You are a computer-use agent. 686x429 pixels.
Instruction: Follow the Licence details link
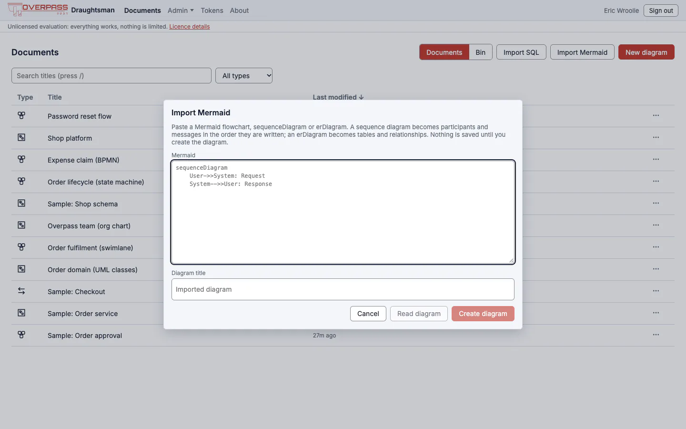point(190,27)
